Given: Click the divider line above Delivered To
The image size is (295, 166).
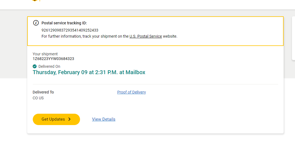Looking at the screenshot, I should 155,84.
